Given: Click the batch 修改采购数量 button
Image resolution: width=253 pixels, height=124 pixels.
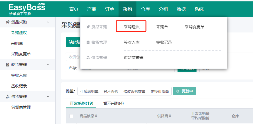Looking at the screenshot, I should tap(134, 92).
